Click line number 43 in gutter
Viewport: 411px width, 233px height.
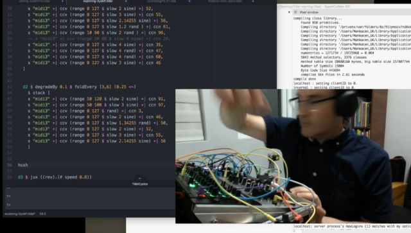point(10,87)
